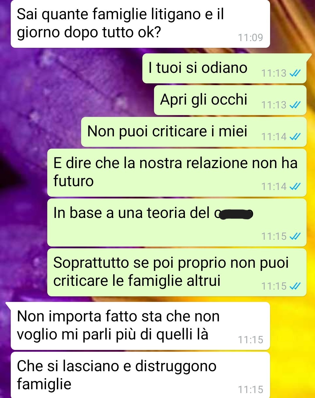Select the 'Non puoi criticare i miei' message
Screen dimensions: 315x398
click(194, 132)
